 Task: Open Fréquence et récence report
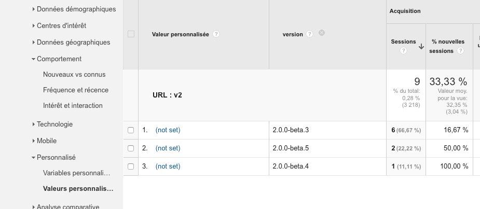tap(76, 90)
